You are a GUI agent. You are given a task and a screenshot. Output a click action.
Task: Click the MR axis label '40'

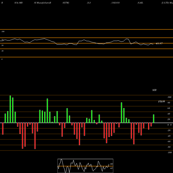point(169,114)
